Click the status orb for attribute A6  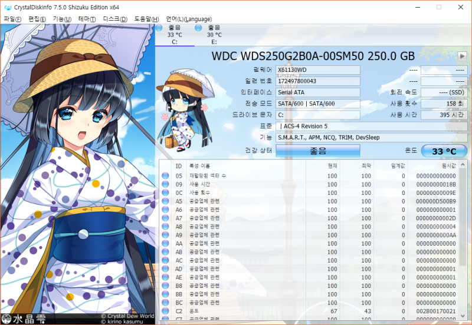click(x=165, y=210)
